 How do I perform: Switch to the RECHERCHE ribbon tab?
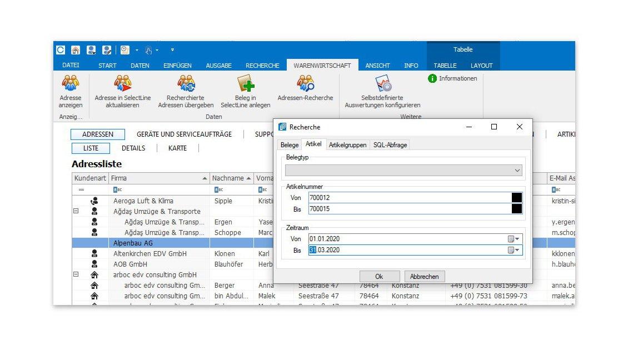[x=262, y=66]
